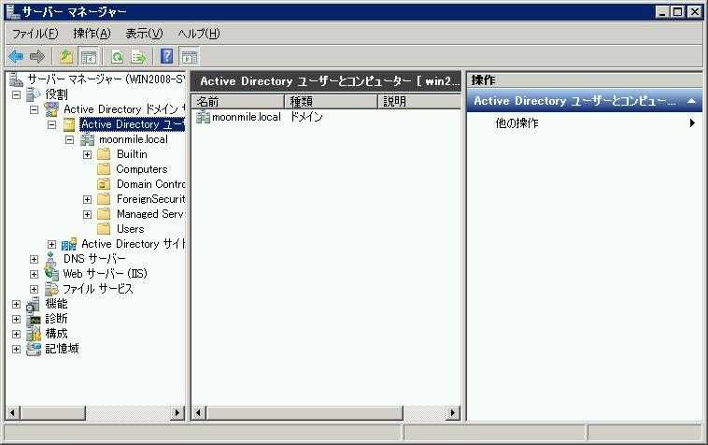Image resolution: width=708 pixels, height=445 pixels.
Task: Toggle the Show/Hide Action Pane icon
Action: tap(189, 56)
